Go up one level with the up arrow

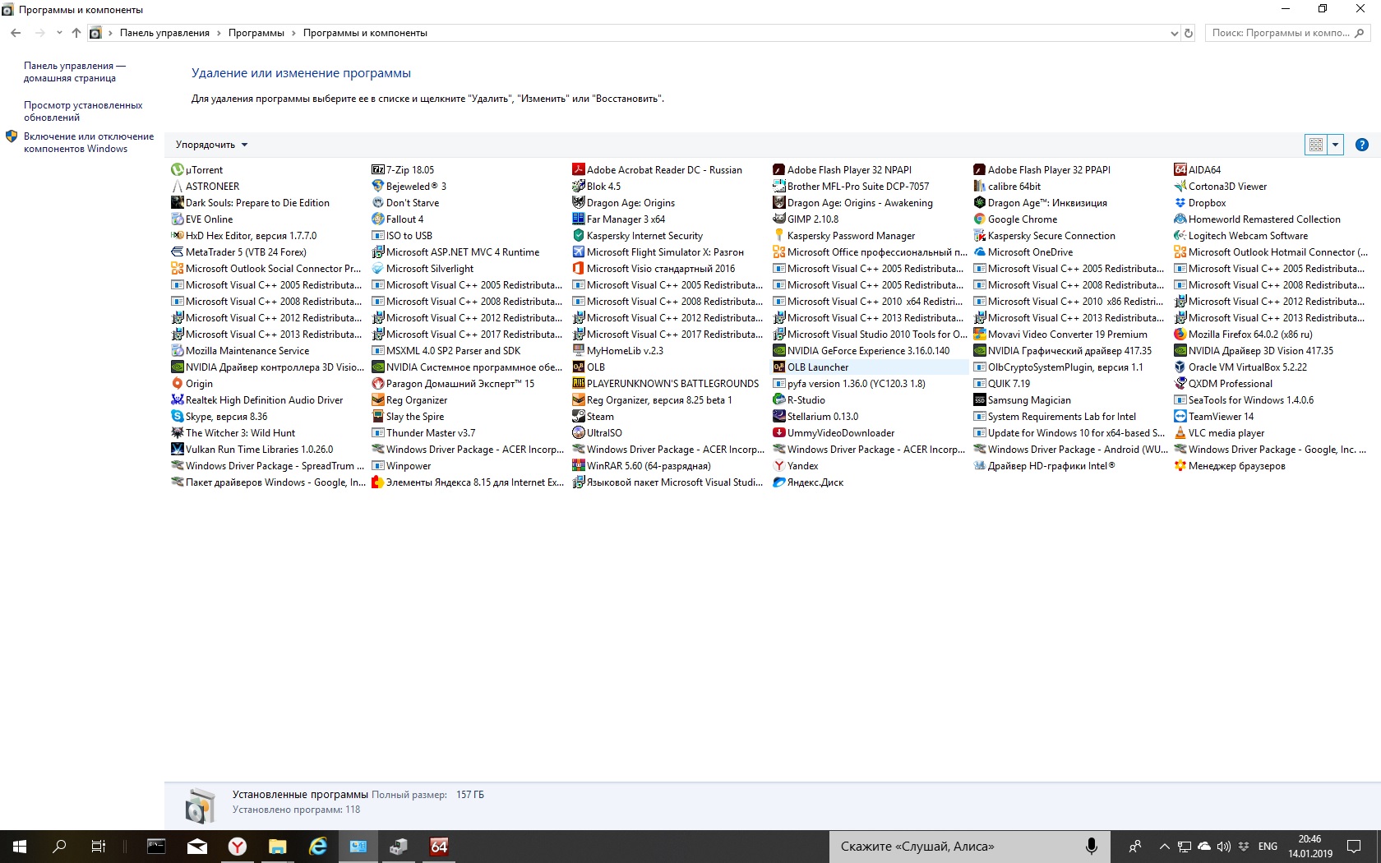tap(76, 34)
